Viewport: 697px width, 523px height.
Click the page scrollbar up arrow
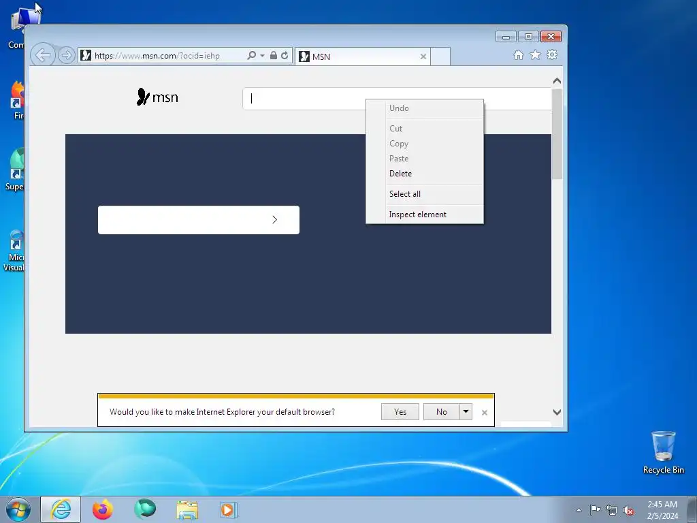(557, 81)
